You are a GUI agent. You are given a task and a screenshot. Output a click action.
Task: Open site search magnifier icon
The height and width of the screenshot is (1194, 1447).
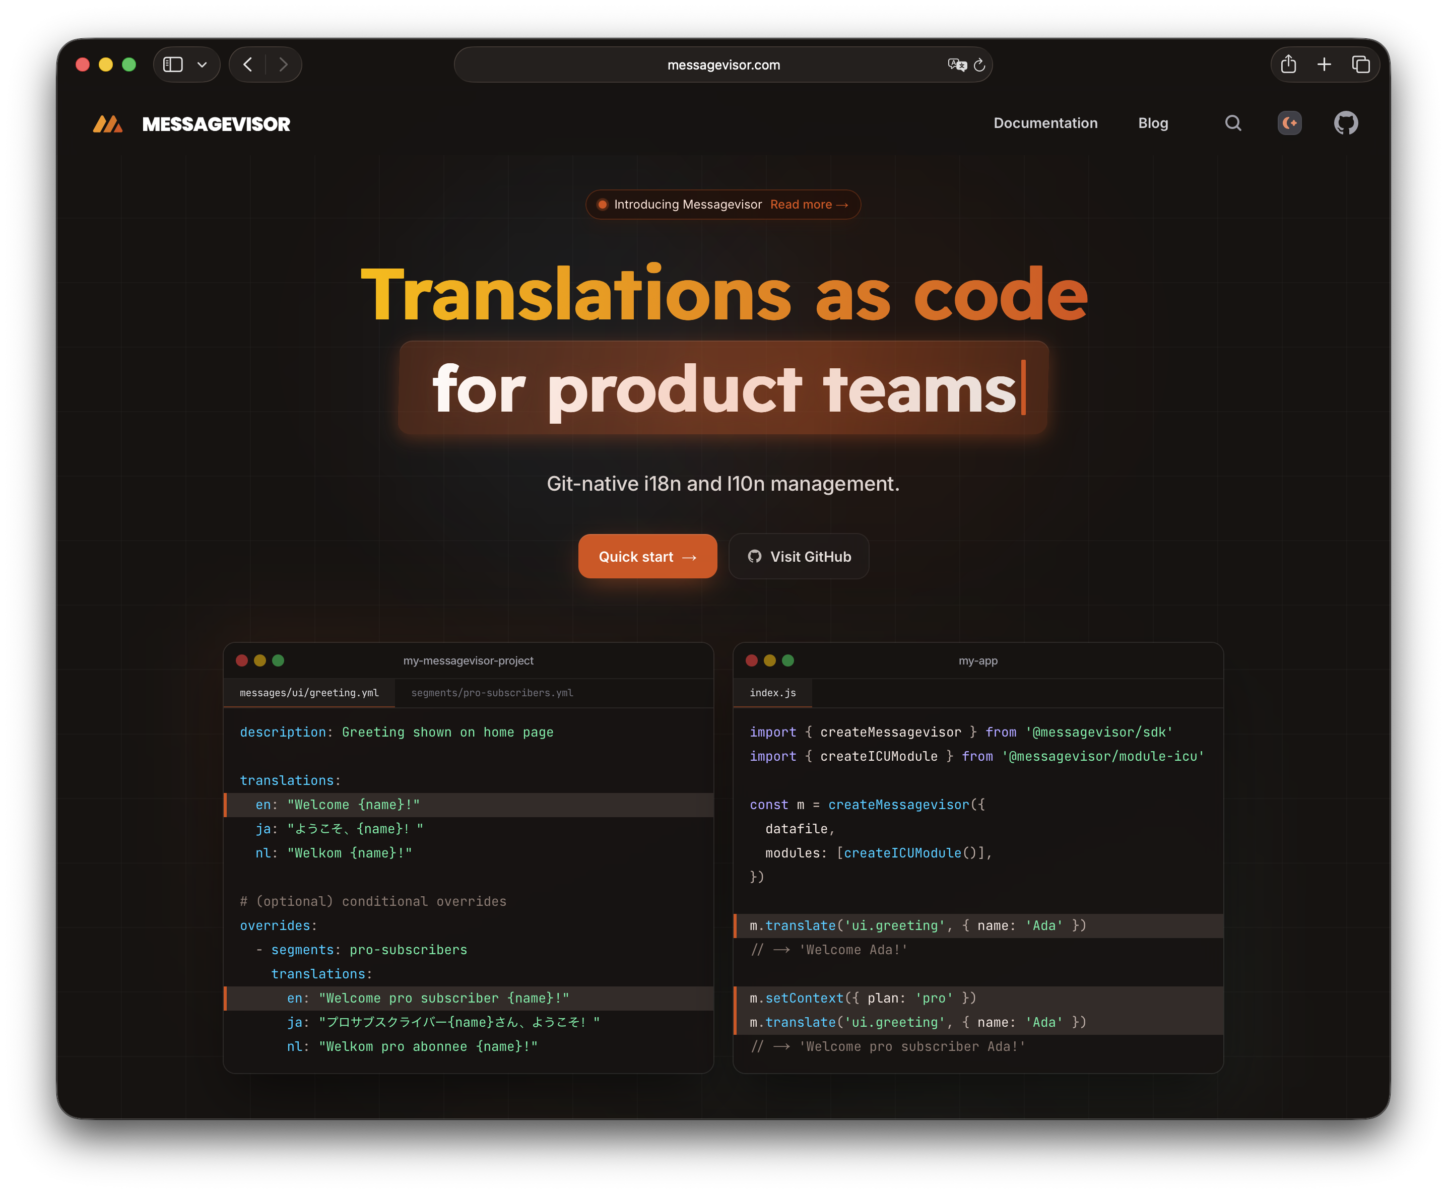tap(1233, 123)
